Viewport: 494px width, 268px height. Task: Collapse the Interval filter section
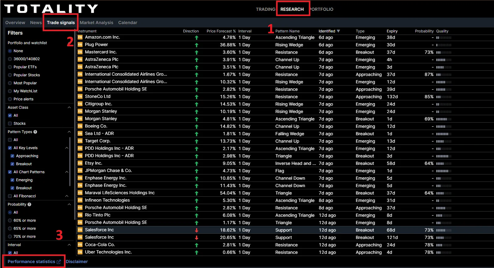69,245
